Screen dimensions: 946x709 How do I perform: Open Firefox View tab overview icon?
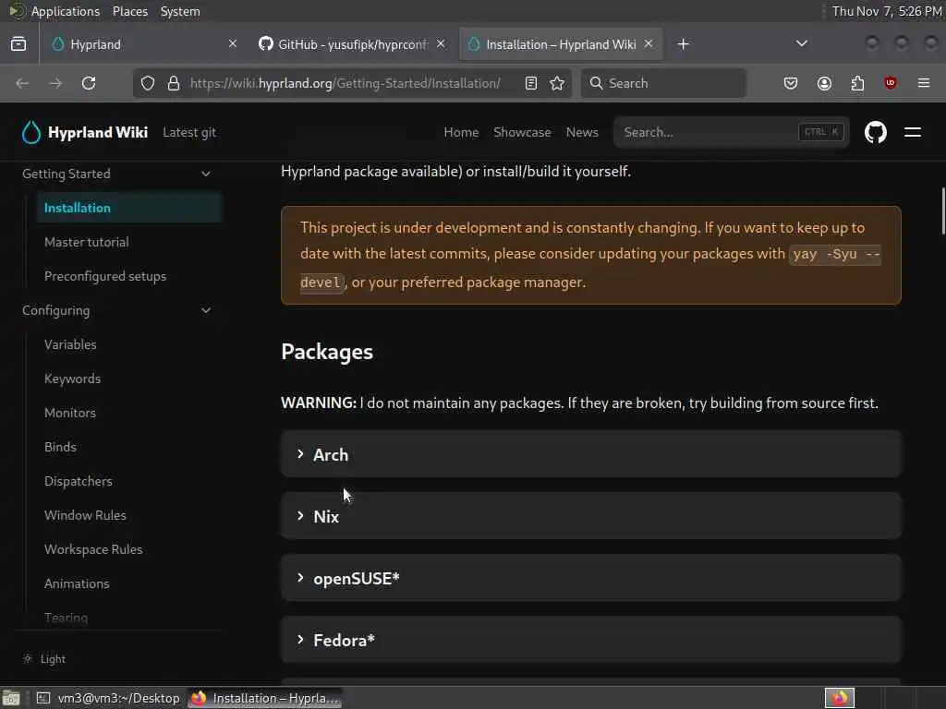pos(18,44)
